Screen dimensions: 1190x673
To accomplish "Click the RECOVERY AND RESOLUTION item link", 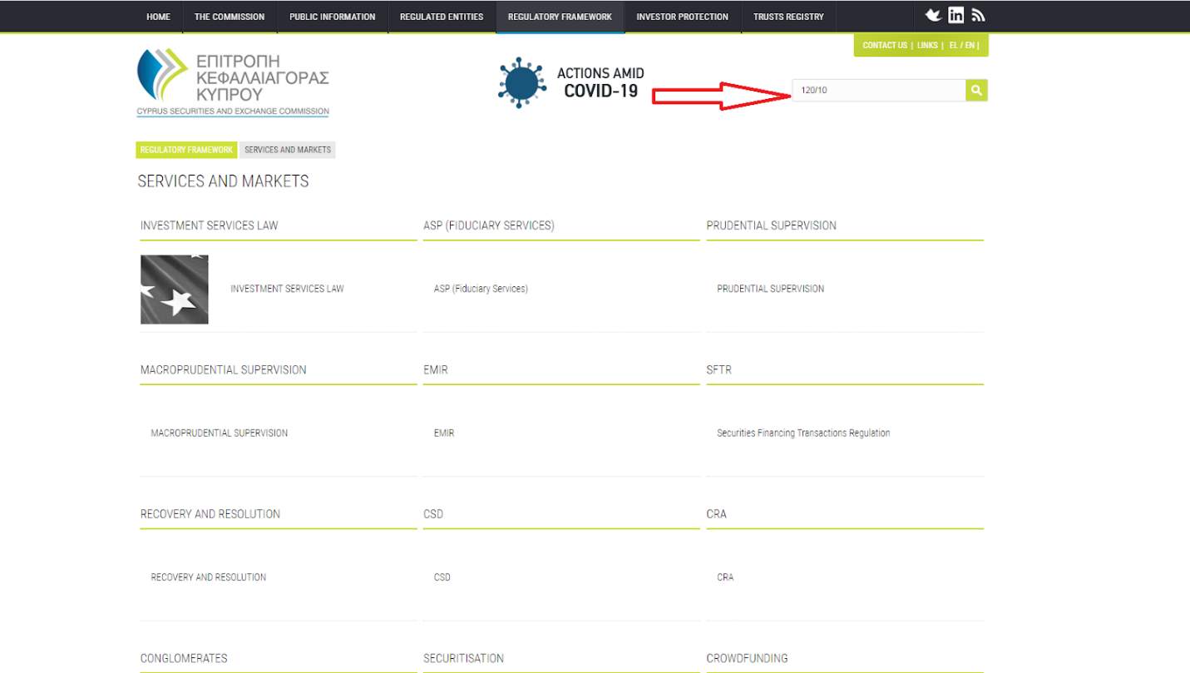I will pyautogui.click(x=209, y=577).
